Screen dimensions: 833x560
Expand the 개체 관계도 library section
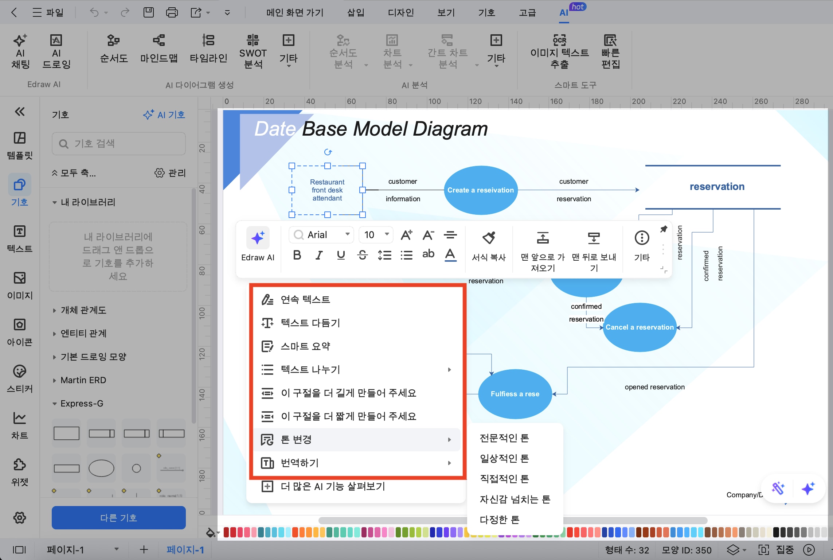pos(83,310)
